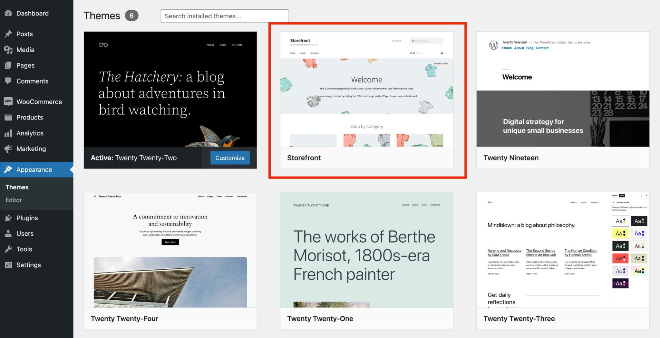Image resolution: width=660 pixels, height=338 pixels.
Task: Open the Twenty Nineteen theme thumbnail
Action: 563,89
